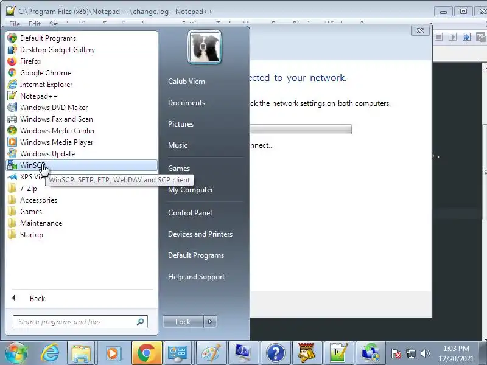Close the network connection dialog
The height and width of the screenshot is (365, 487).
(x=420, y=31)
